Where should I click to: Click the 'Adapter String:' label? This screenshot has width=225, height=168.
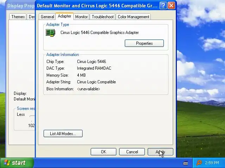click(x=59, y=82)
